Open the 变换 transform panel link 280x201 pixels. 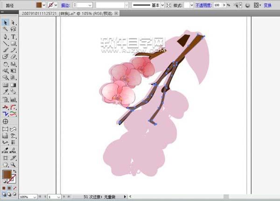(267, 5)
